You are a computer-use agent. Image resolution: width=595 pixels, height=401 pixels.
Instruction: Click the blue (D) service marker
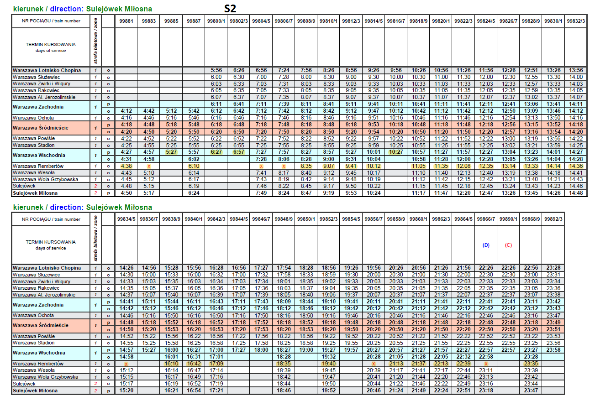coord(486,245)
